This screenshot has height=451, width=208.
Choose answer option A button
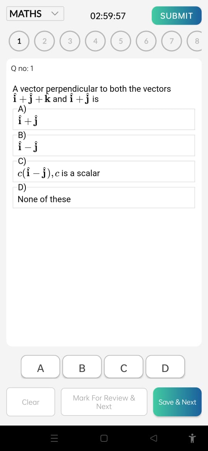pos(40,367)
